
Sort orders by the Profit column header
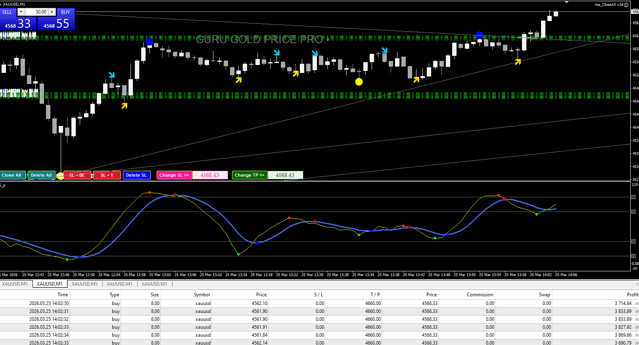click(632, 295)
